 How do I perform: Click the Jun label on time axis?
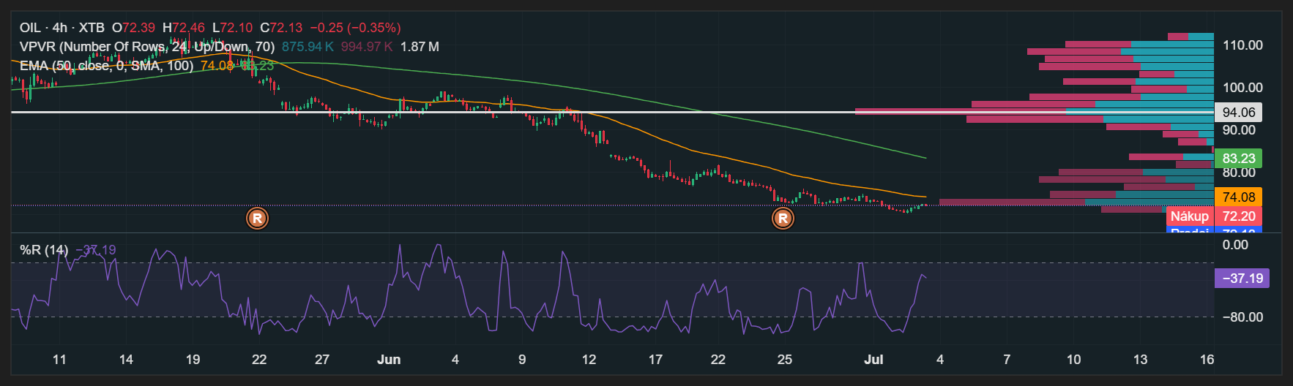389,360
